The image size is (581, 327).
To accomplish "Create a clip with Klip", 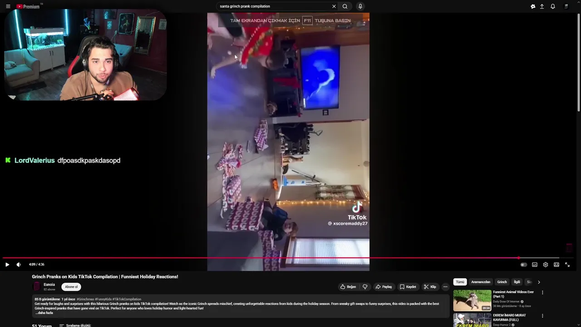I will (x=430, y=287).
